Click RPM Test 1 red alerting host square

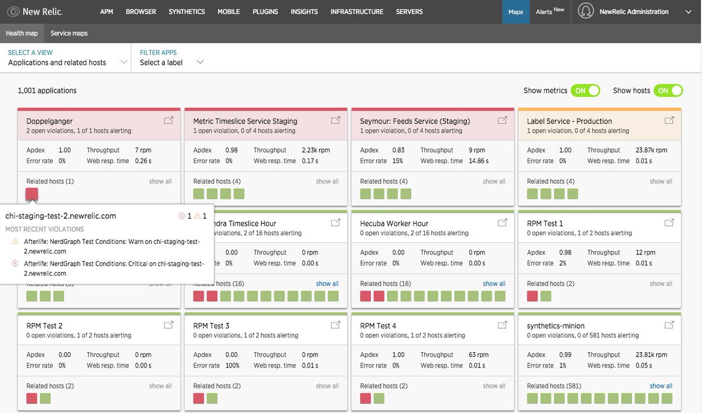pyautogui.click(x=532, y=296)
